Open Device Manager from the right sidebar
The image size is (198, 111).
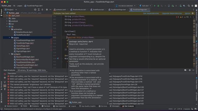tap(196, 30)
